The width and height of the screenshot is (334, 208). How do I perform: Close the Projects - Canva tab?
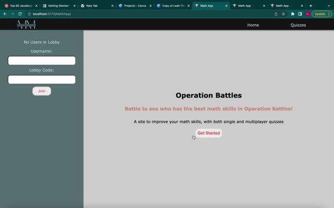click(x=150, y=6)
